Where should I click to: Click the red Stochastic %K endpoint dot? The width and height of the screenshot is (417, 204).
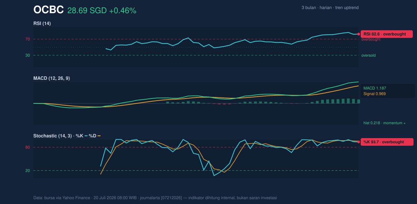click(x=359, y=142)
